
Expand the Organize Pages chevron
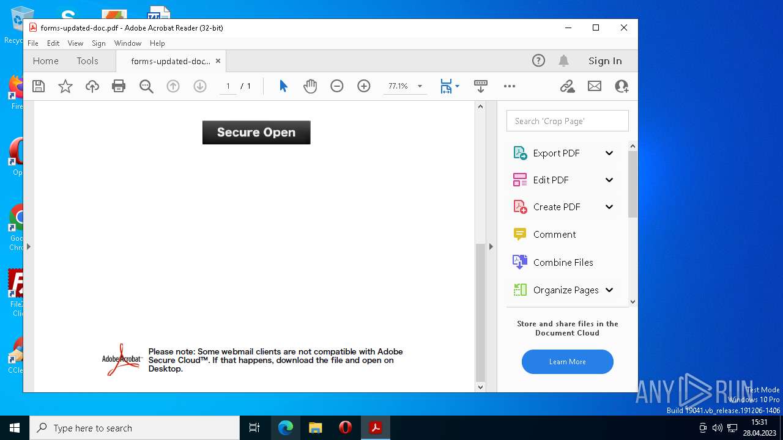pos(609,290)
